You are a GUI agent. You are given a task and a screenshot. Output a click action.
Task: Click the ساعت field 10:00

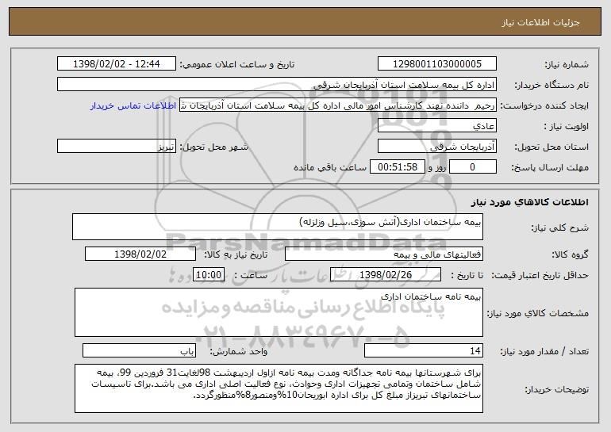209,275
